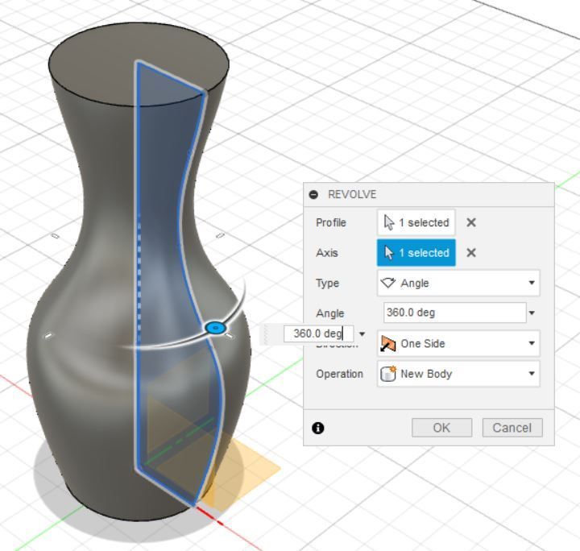Clear the Profile selection with X

(471, 222)
